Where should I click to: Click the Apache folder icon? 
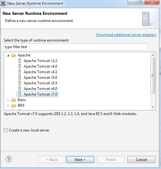[x=14, y=56]
